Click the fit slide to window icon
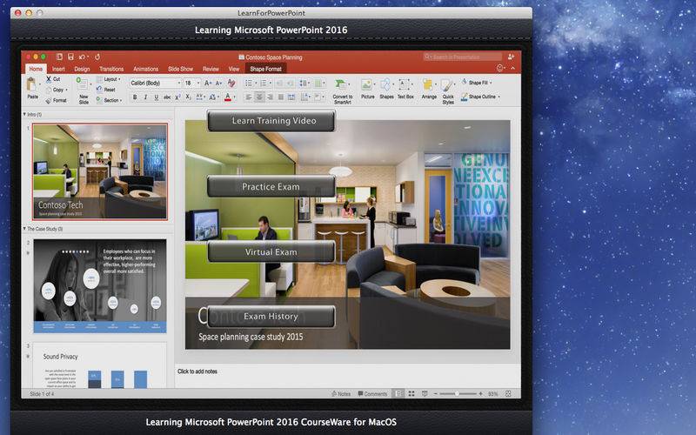 click(508, 394)
